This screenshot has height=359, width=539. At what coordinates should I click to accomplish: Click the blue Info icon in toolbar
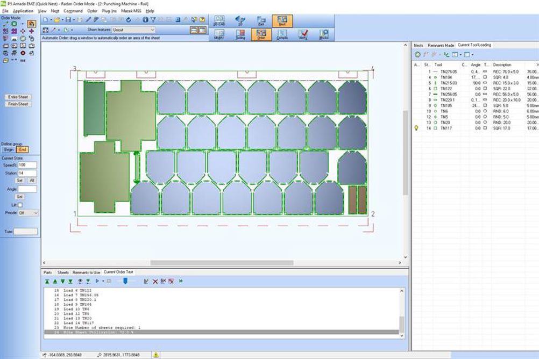pos(145,20)
